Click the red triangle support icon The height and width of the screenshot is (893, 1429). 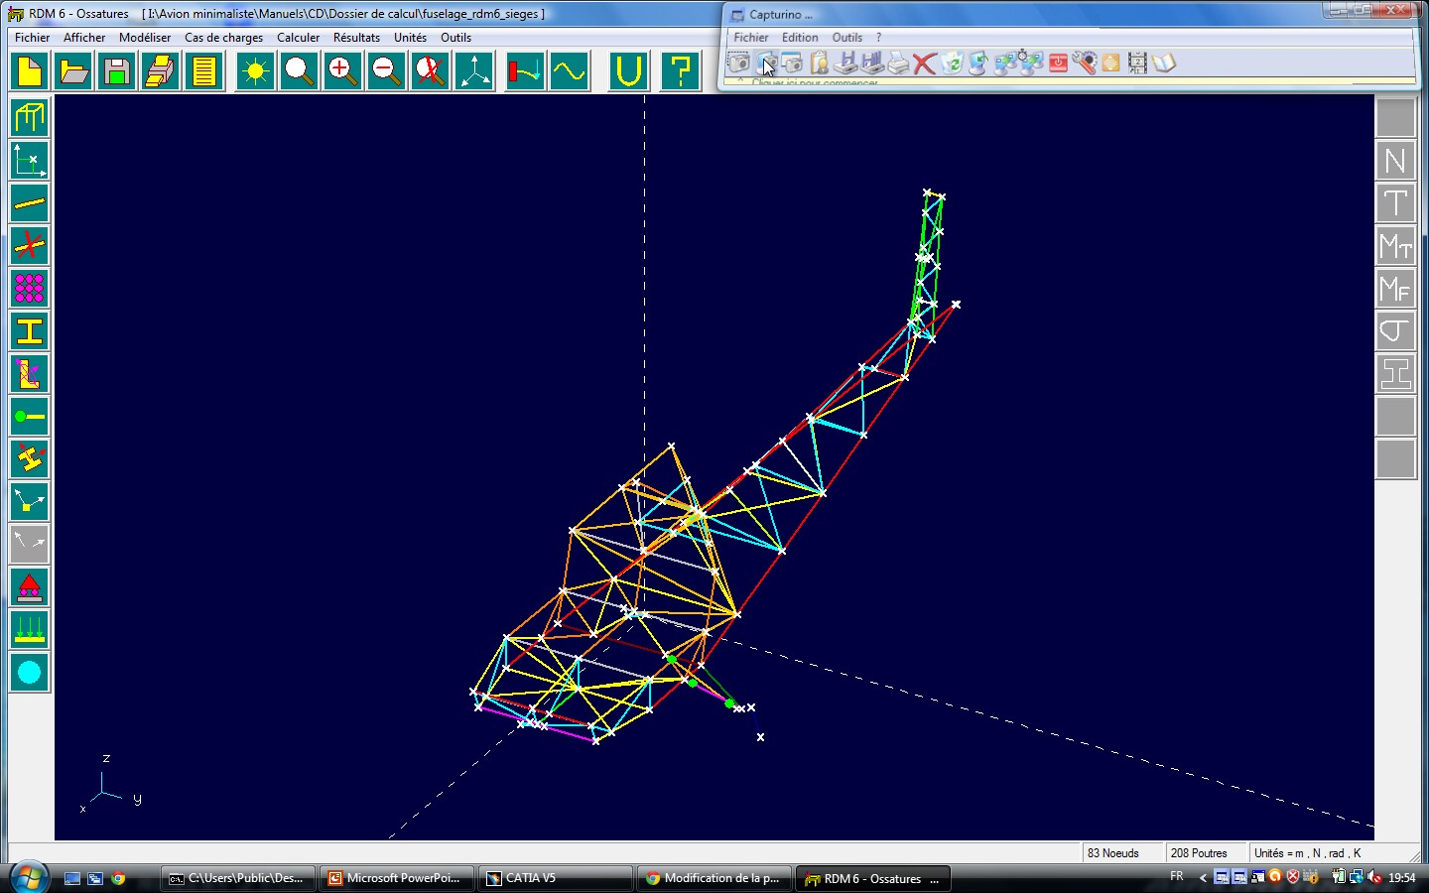point(30,587)
